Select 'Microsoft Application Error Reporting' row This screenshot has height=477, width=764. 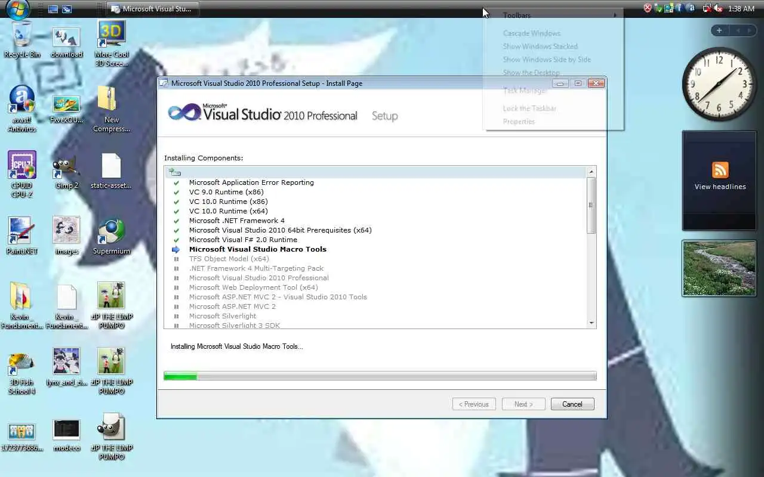[x=251, y=182]
